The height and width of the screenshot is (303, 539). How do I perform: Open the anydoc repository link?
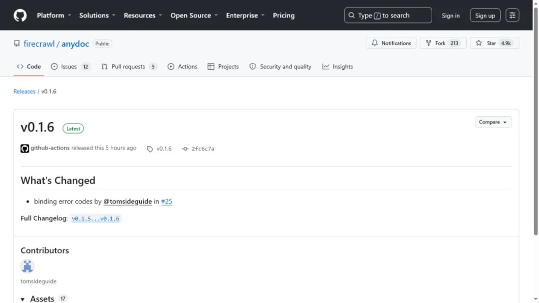(75, 43)
